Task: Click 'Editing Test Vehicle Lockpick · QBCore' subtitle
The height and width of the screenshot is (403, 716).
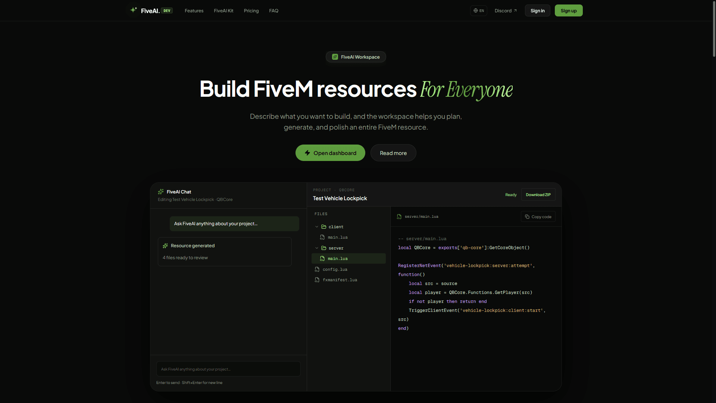Action: click(195, 199)
